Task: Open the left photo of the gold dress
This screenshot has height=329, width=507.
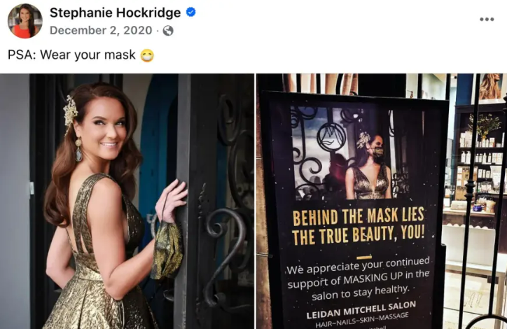Action: point(127,201)
